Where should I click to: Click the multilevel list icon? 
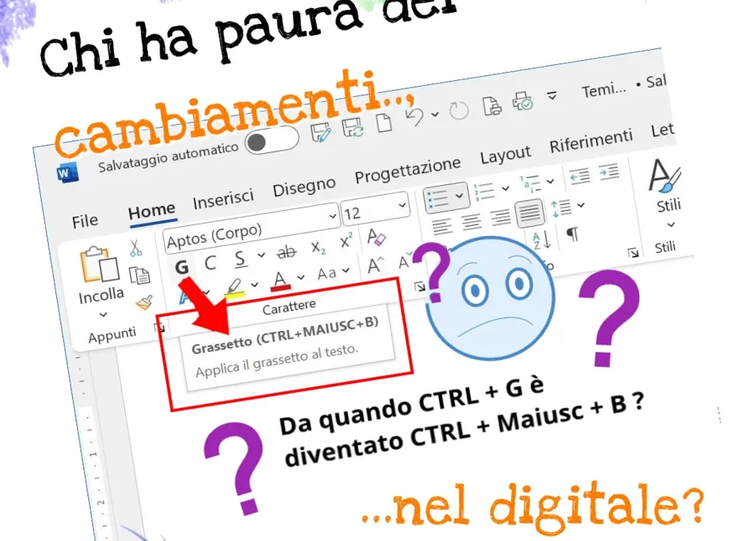click(530, 184)
